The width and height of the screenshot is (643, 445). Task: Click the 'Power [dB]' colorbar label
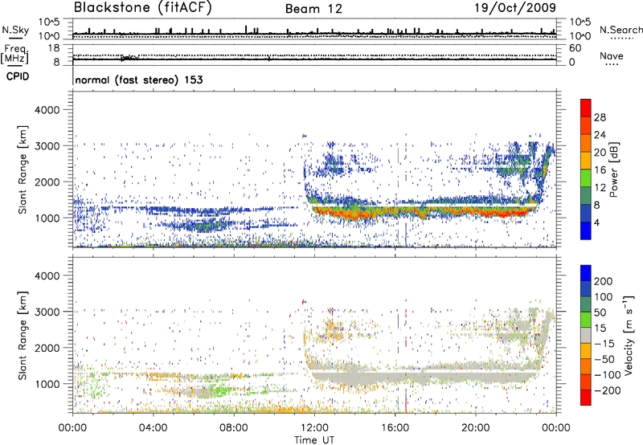tap(614, 169)
